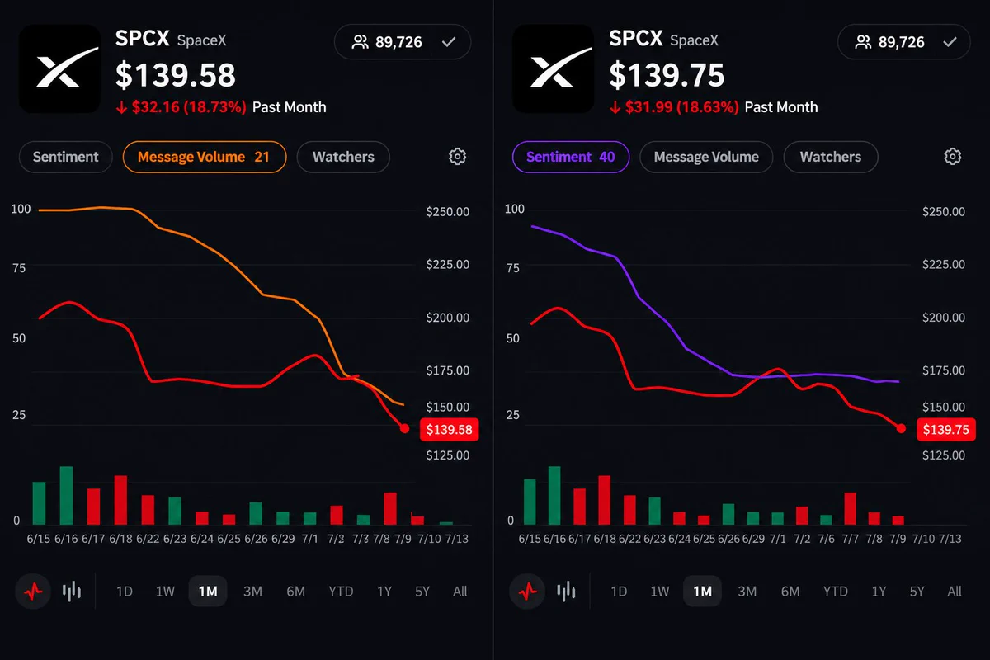Select candlestick chart mode in right panel

567,591
